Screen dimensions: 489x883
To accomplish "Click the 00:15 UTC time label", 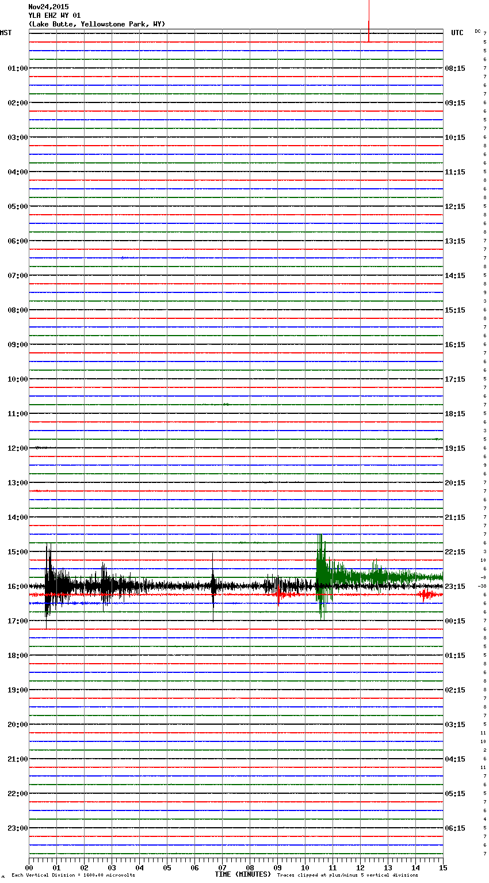I will coord(455,621).
